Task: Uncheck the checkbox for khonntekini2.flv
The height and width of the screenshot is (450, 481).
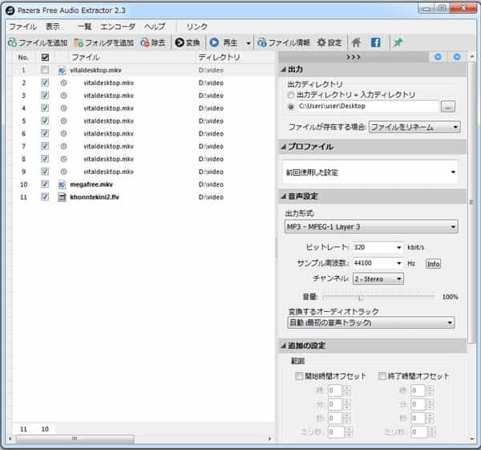Action: (x=45, y=197)
